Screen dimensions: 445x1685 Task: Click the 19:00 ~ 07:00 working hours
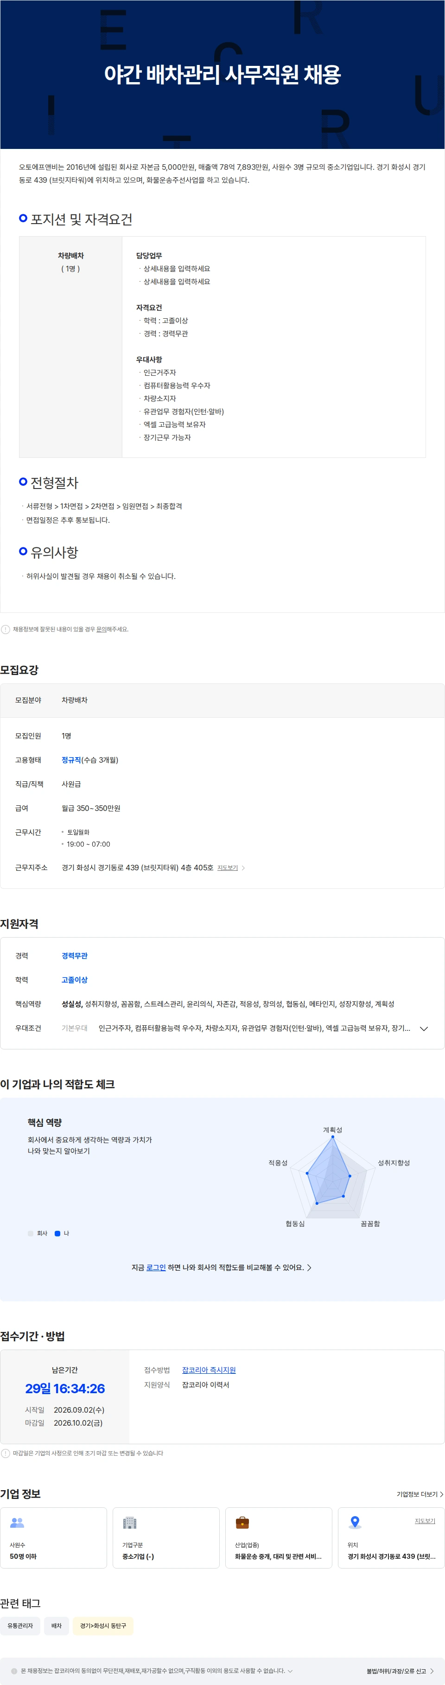(x=88, y=844)
